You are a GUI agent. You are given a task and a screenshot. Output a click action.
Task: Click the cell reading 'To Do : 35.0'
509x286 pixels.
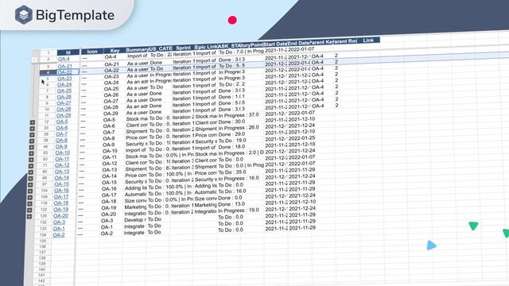coord(232,172)
